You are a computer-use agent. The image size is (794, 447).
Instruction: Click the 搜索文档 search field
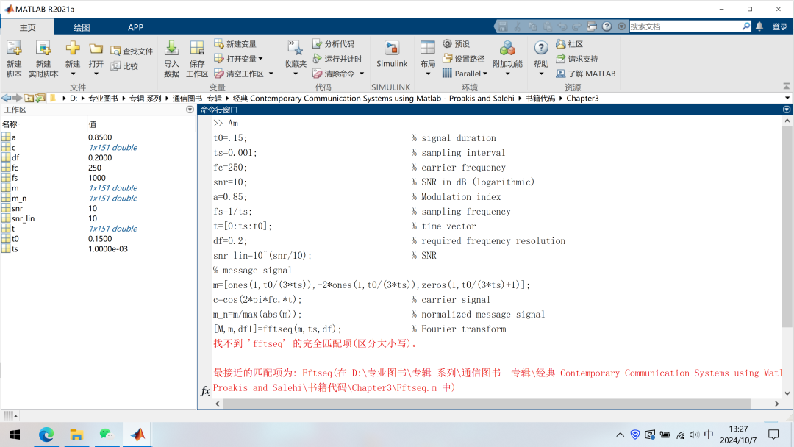[x=685, y=26]
